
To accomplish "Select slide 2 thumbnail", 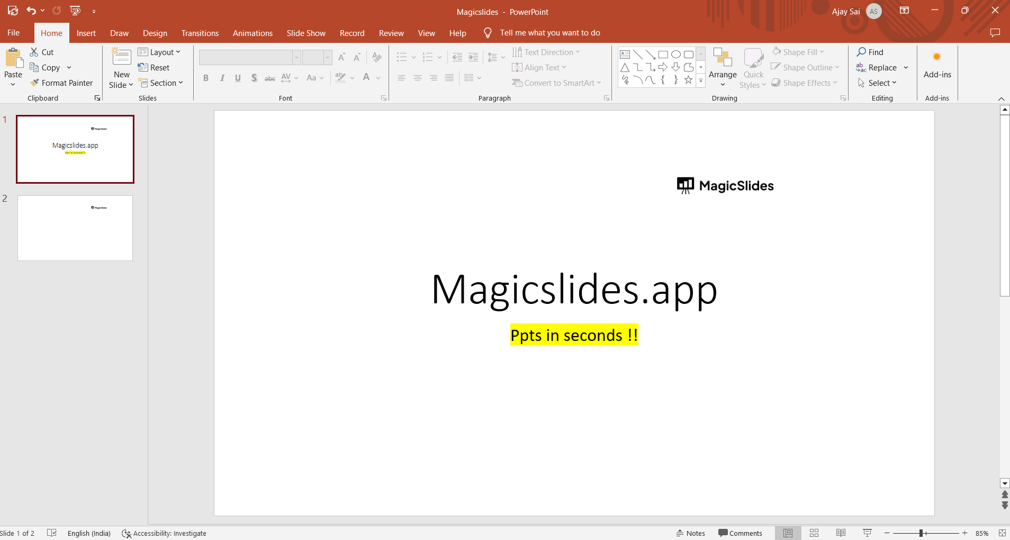I will 75,228.
